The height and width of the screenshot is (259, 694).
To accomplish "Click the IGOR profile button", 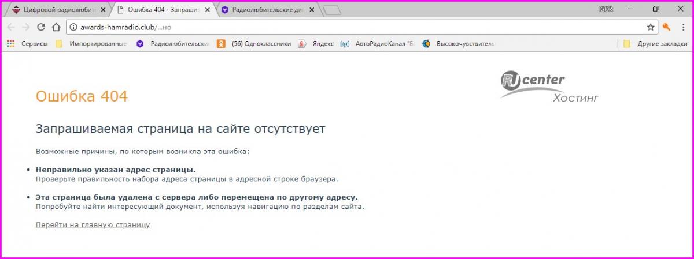I will coord(606,9).
